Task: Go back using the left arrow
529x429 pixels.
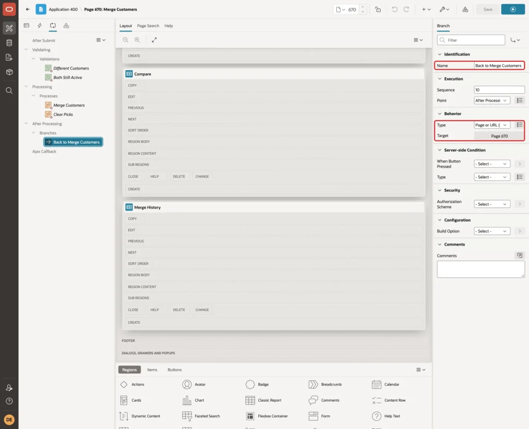Action: point(28,9)
